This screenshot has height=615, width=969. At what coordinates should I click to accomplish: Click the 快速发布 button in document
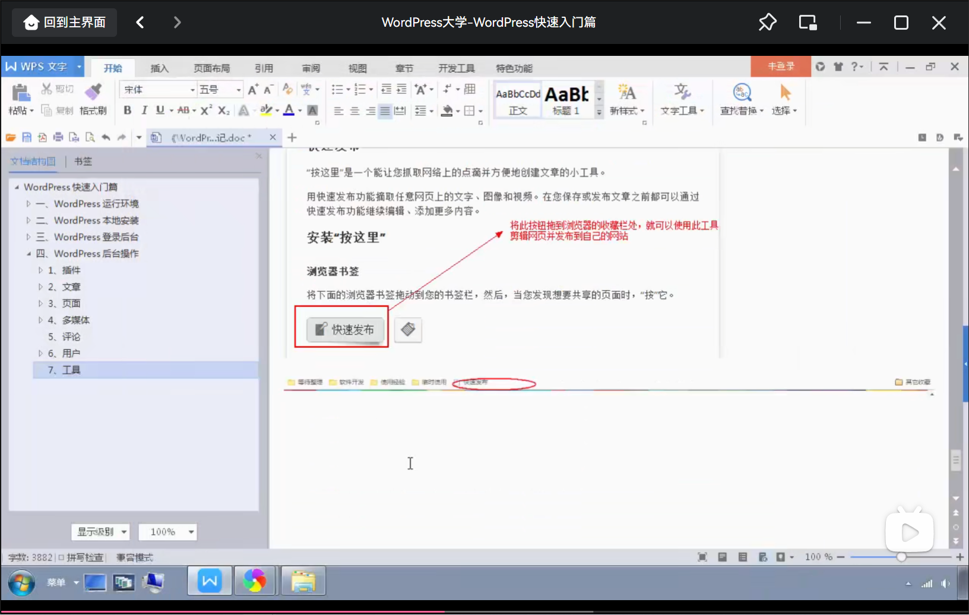(345, 330)
